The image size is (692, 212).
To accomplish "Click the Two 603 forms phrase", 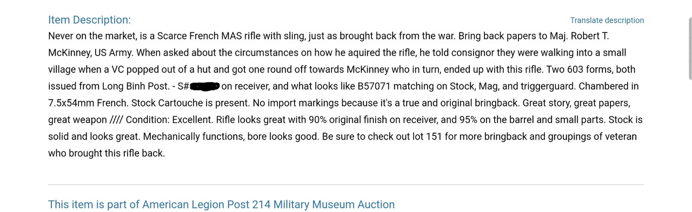I will (580, 70).
